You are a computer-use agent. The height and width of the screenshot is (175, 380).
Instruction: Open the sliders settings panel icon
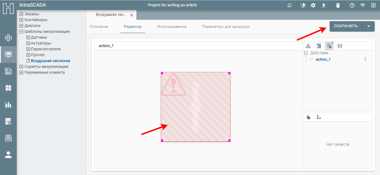340,46
